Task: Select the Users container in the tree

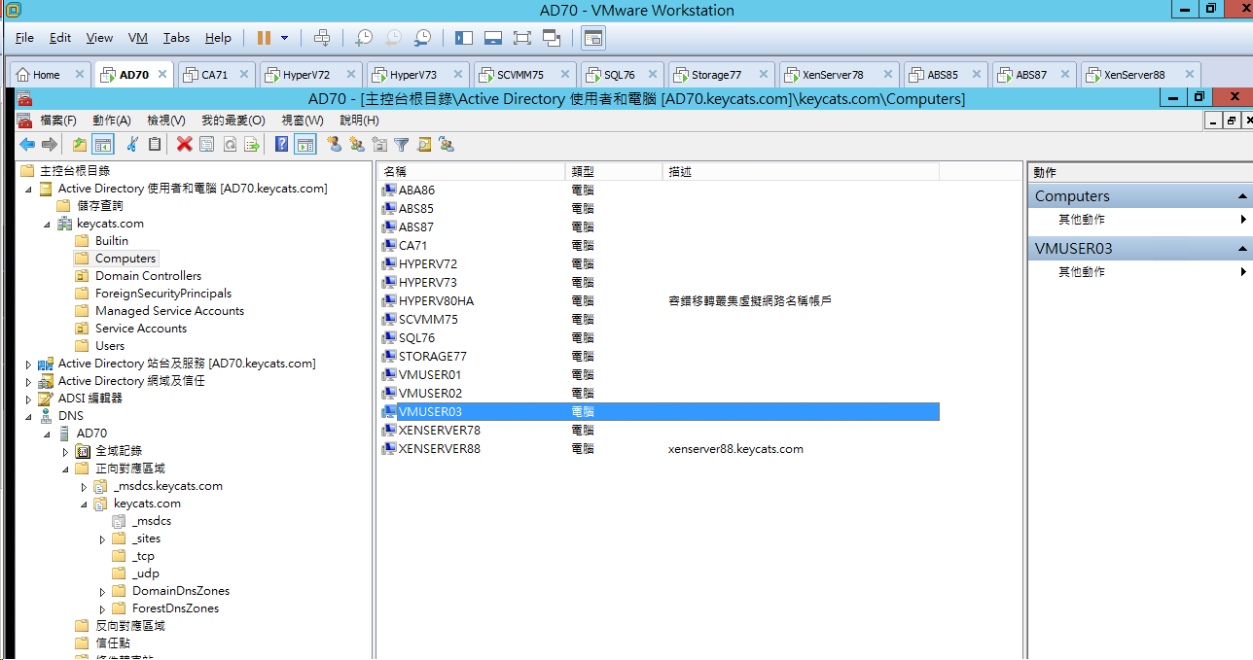Action: pyautogui.click(x=110, y=346)
